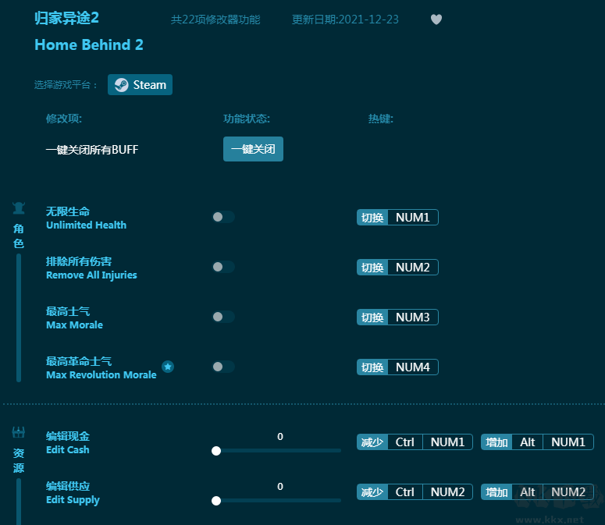Select the Steam platform button
The height and width of the screenshot is (525, 605).
[x=140, y=85]
